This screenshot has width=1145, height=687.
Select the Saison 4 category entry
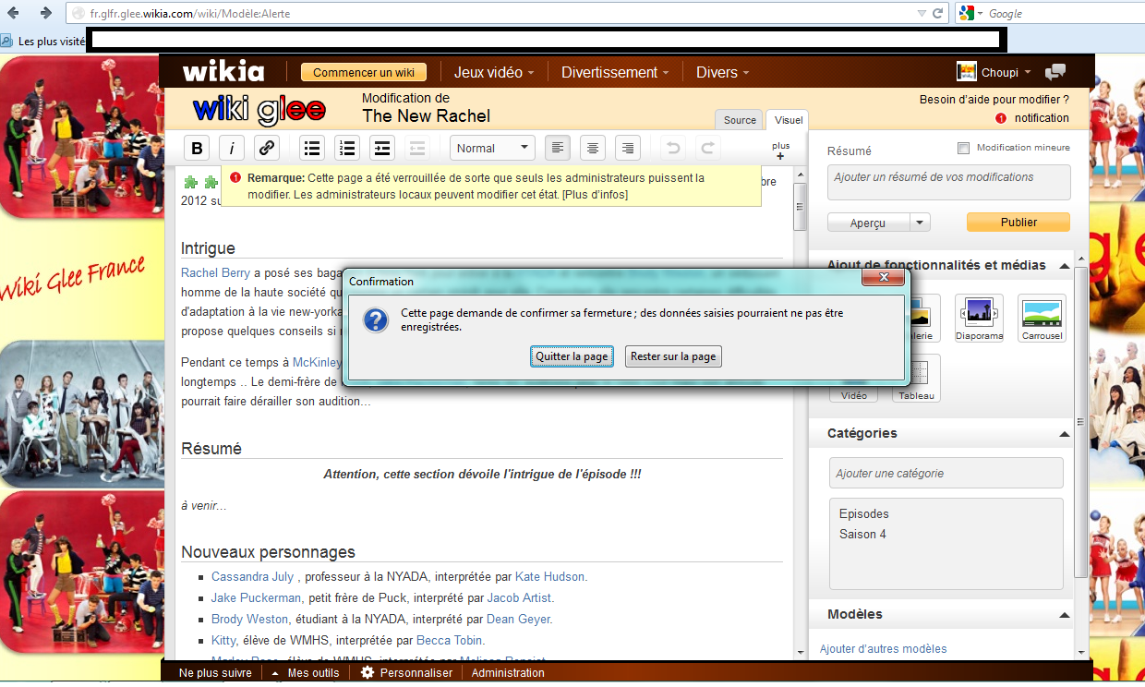coord(862,534)
